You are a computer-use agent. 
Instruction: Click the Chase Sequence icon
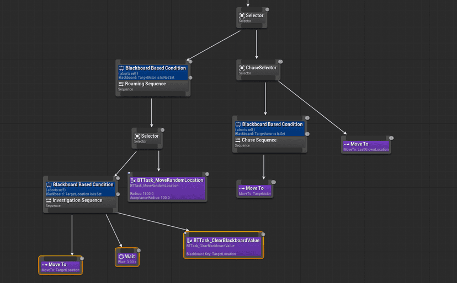238,140
